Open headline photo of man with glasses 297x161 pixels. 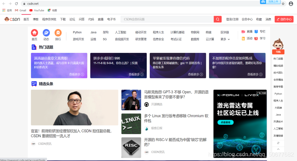(x=74, y=107)
